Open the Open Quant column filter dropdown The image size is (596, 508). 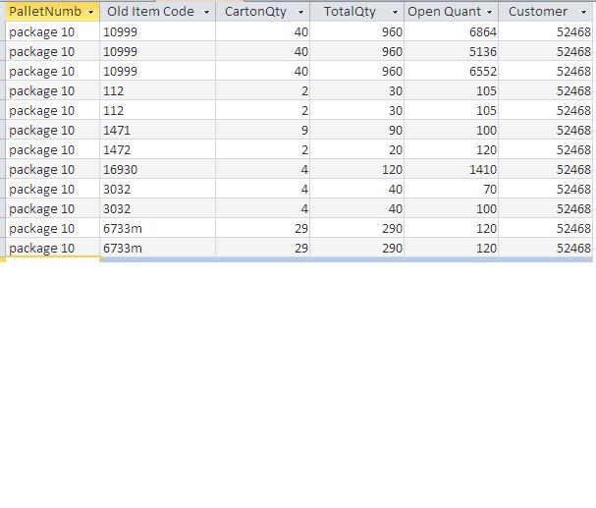click(490, 12)
